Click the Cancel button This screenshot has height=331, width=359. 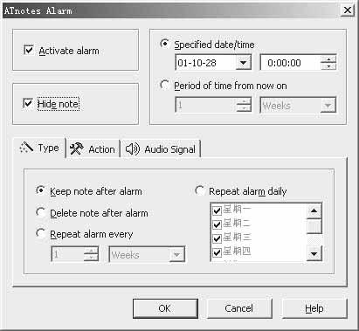pos(239,308)
